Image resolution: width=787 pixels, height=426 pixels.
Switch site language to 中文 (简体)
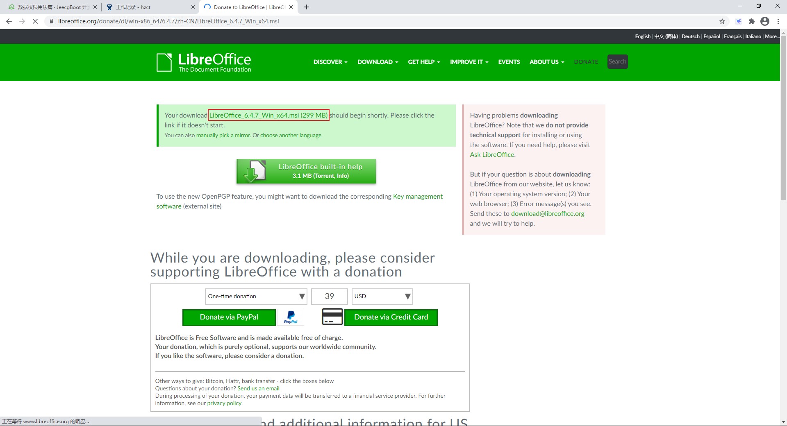pyautogui.click(x=666, y=36)
